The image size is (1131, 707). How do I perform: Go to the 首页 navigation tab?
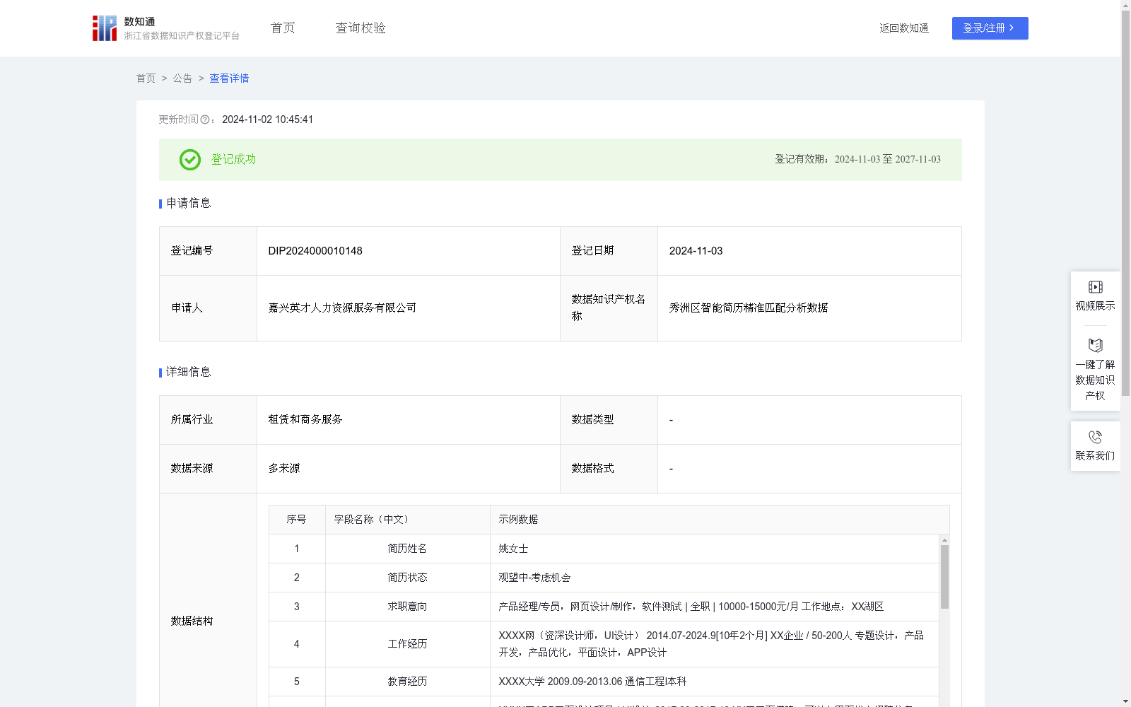(283, 28)
